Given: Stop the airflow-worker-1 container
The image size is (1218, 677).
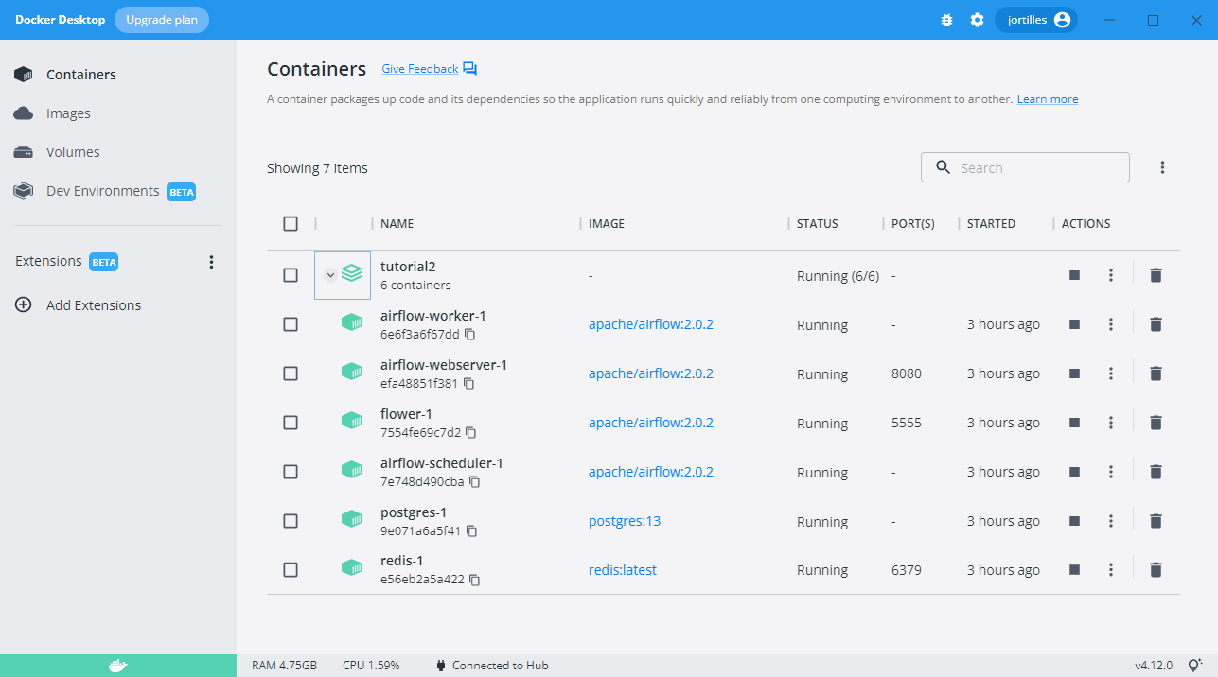Looking at the screenshot, I should pos(1074,324).
